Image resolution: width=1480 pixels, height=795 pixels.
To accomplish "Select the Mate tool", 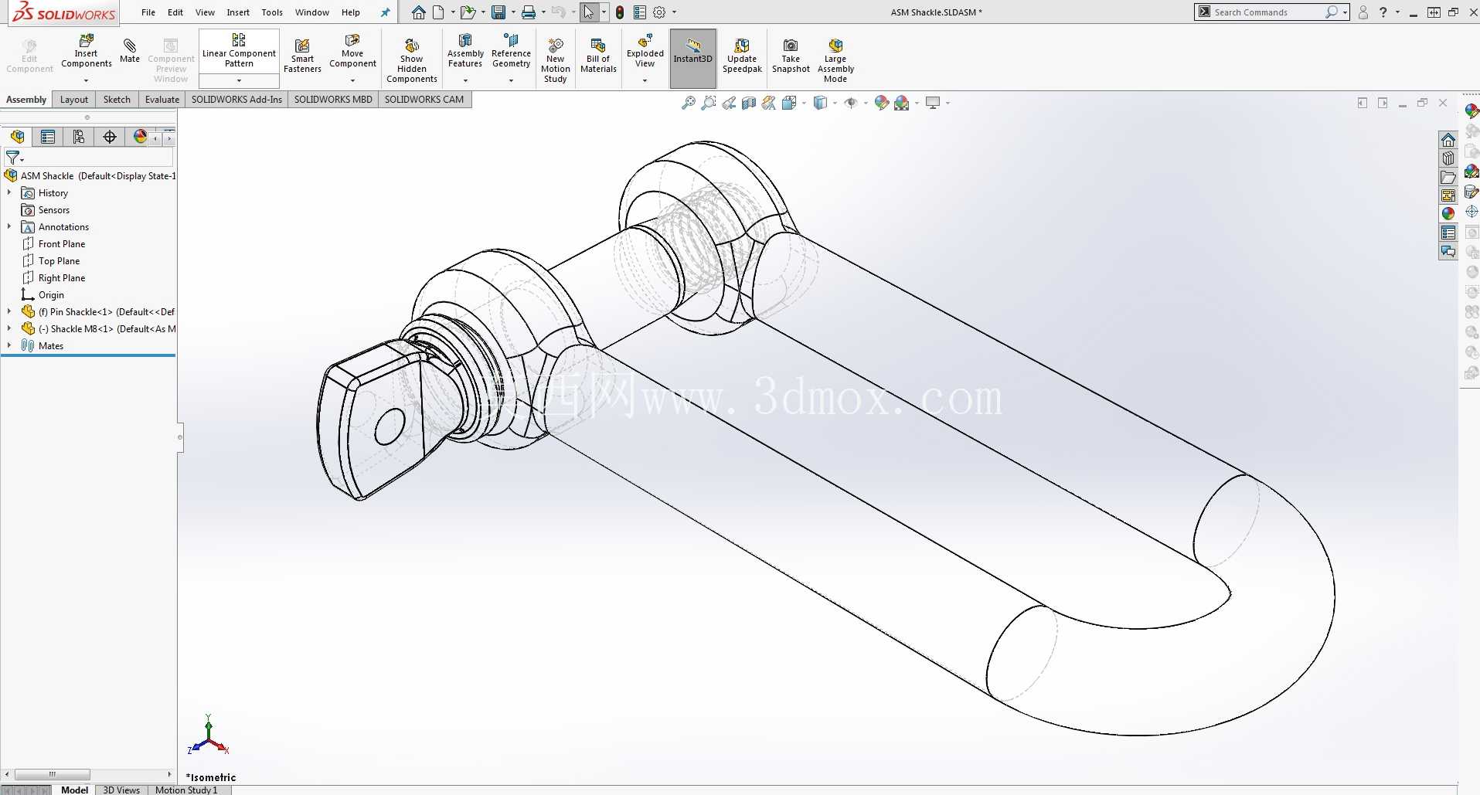I will click(130, 51).
